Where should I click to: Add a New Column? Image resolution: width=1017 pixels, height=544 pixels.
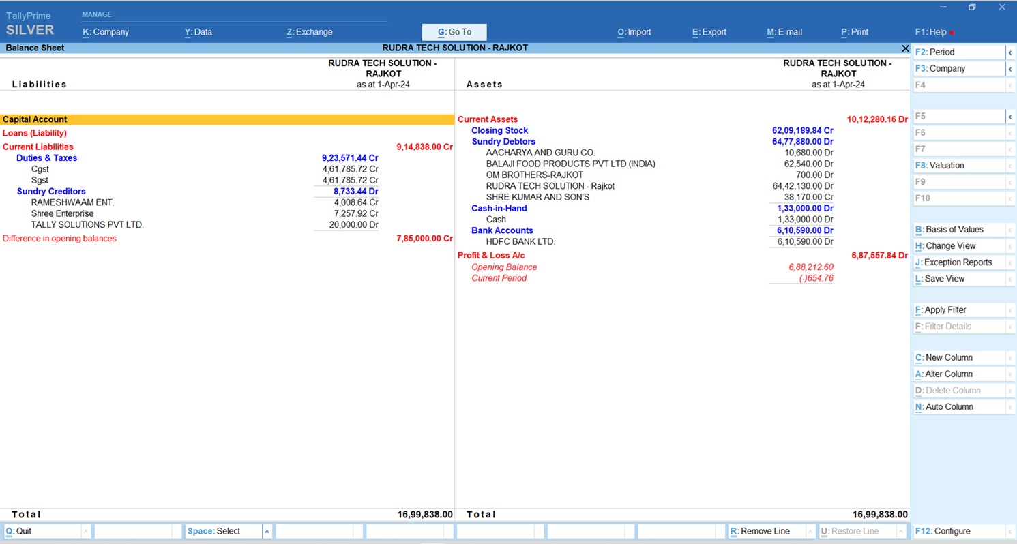pos(958,358)
